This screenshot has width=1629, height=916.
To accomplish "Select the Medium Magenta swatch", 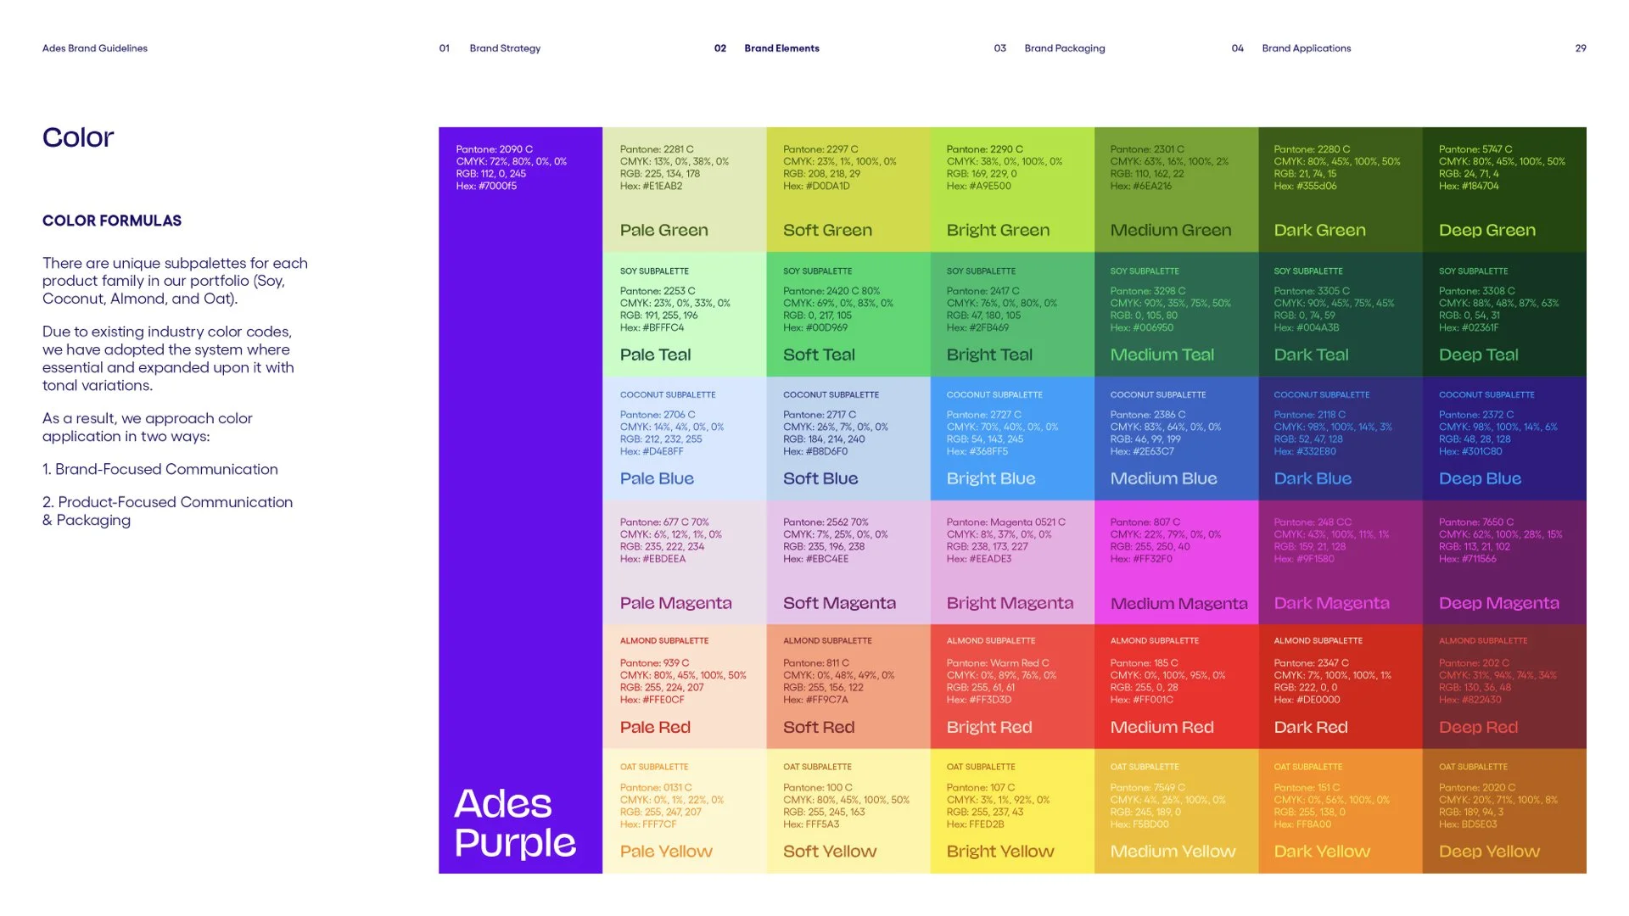I will point(1176,562).
